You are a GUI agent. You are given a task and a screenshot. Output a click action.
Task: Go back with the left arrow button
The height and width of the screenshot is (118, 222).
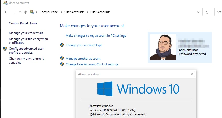pyautogui.click(x=6, y=12)
